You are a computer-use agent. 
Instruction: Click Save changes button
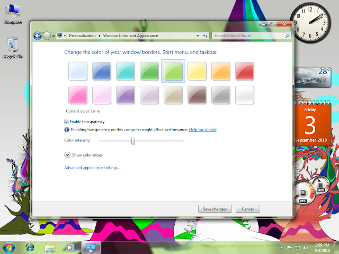point(215,209)
